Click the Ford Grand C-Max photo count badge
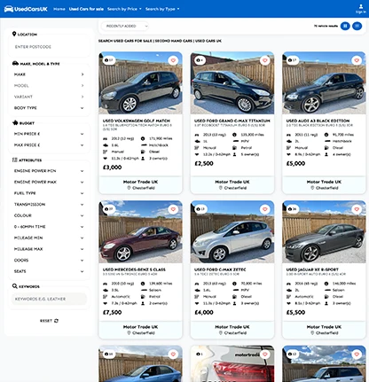The image size is (369, 382). pyautogui.click(x=200, y=60)
